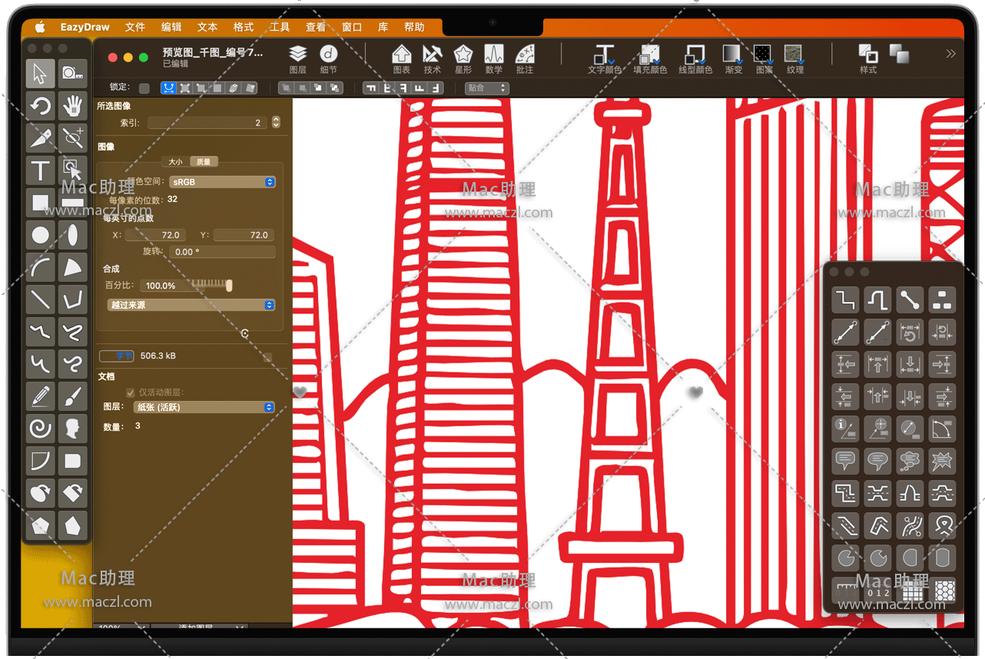985x659 pixels.
Task: Choose the Hand pan tool
Action: pyautogui.click(x=73, y=106)
